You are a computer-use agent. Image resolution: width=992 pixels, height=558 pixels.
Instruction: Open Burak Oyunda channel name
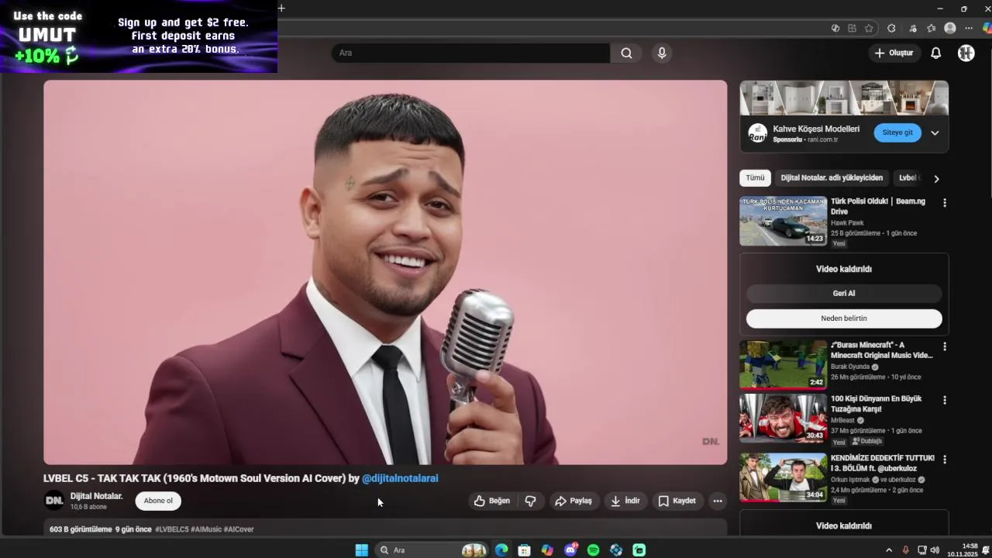[x=850, y=367]
